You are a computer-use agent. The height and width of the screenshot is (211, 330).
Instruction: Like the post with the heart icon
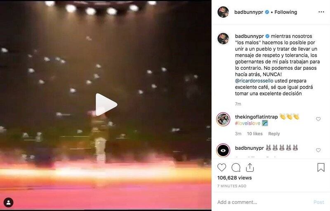[x=222, y=167]
